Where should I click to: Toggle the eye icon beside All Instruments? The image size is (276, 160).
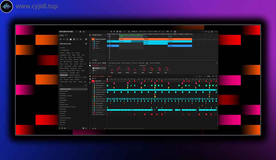(86, 44)
